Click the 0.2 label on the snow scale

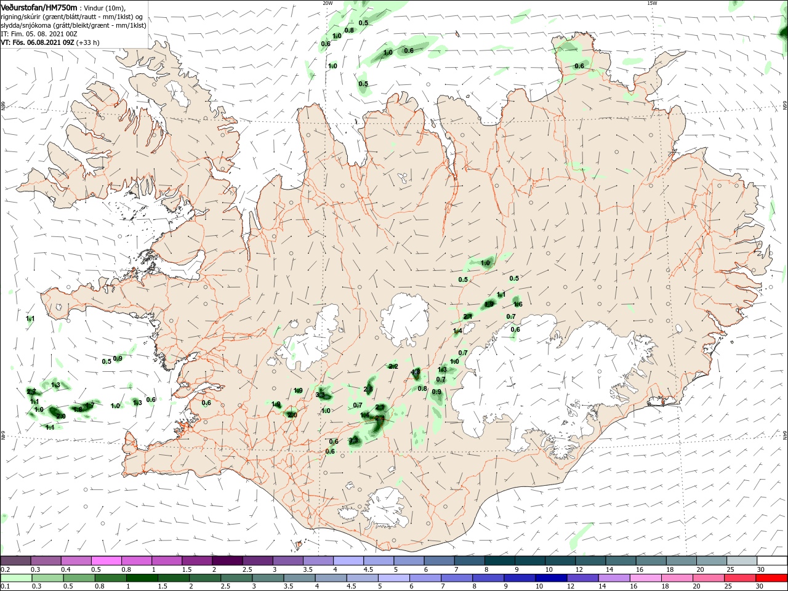point(6,569)
